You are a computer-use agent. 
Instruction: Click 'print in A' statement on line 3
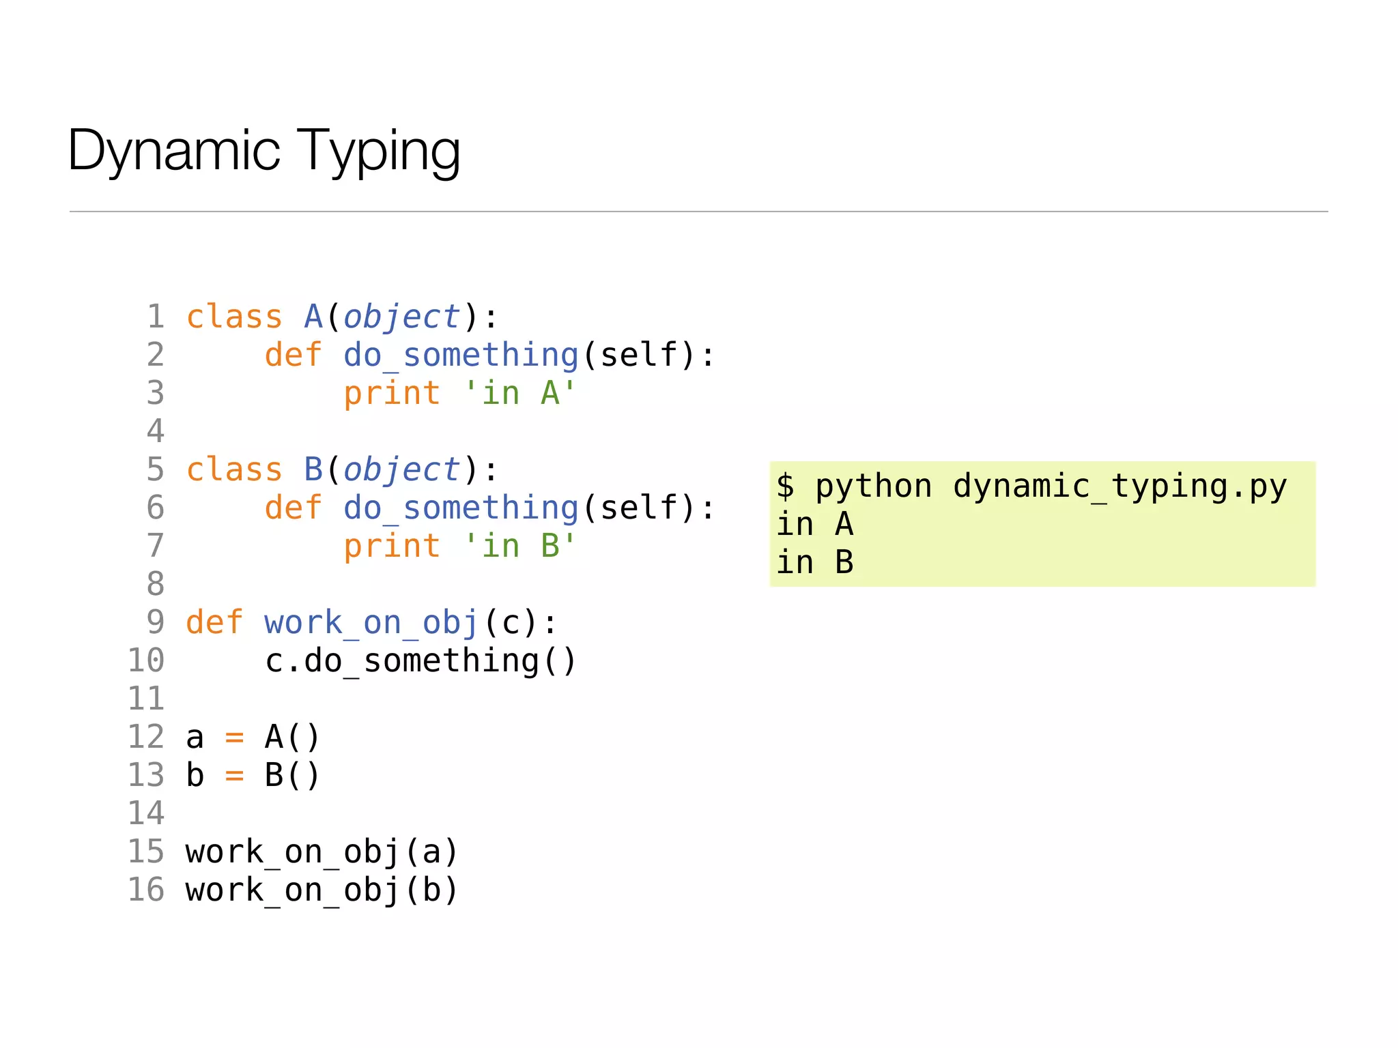tap(459, 393)
